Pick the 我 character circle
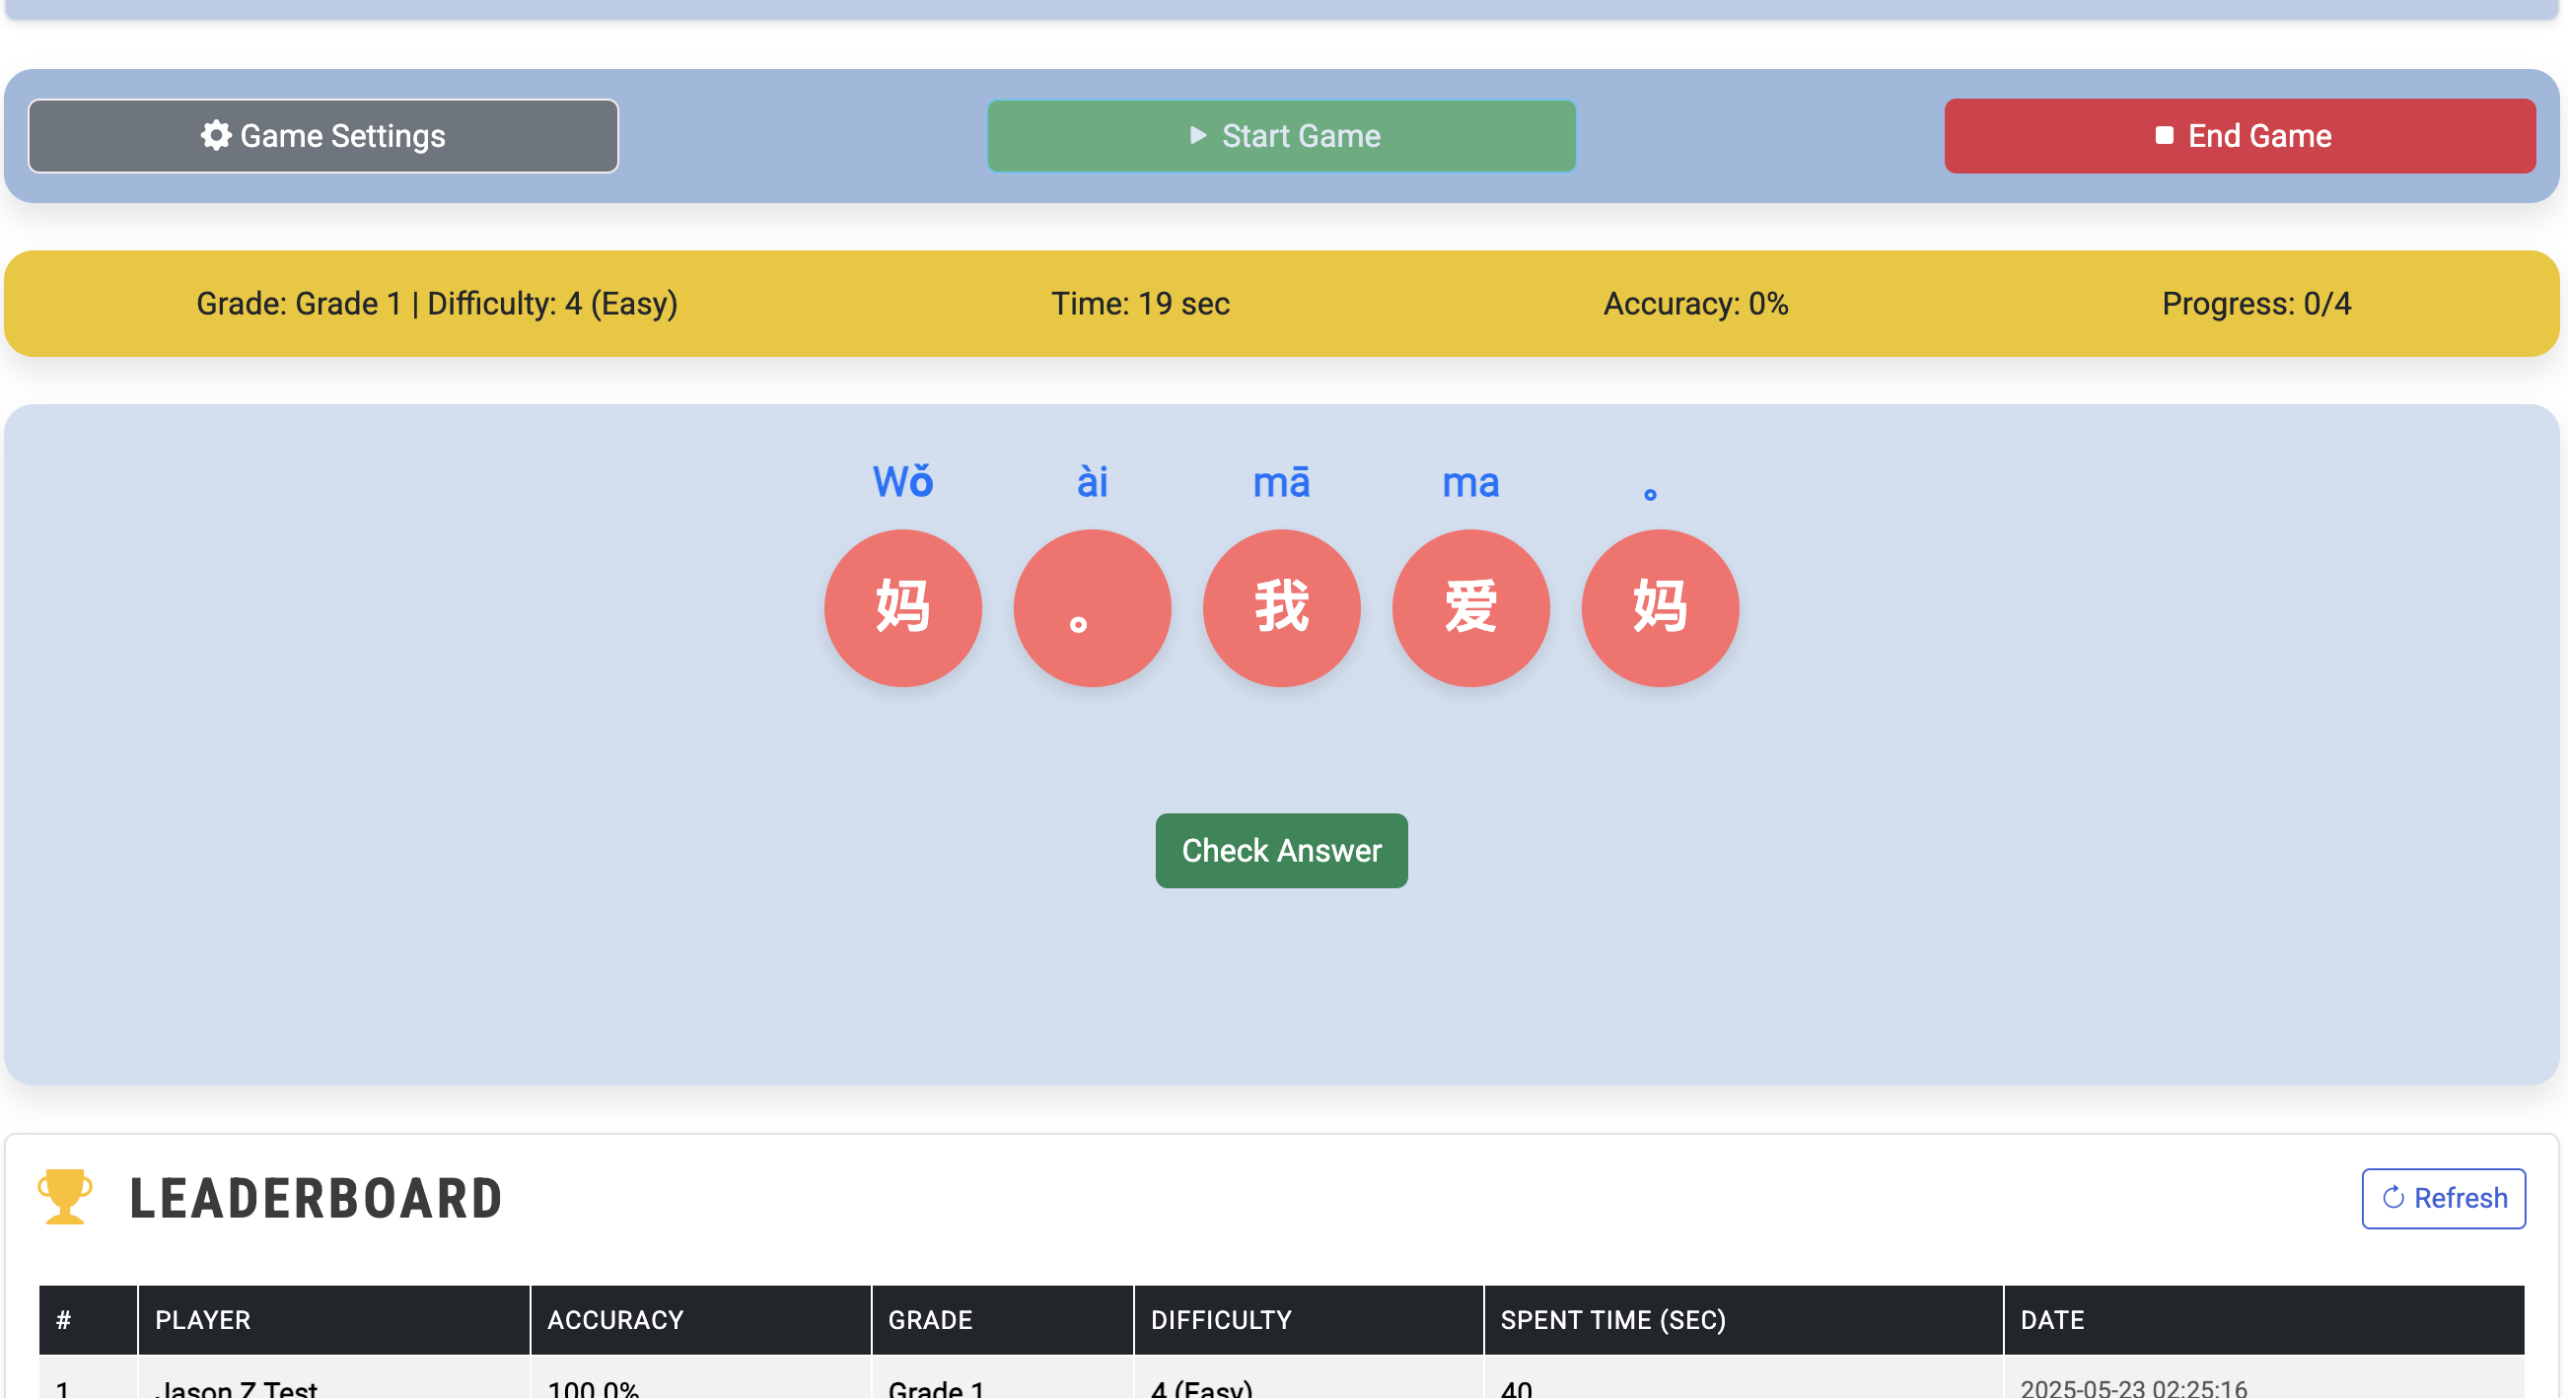2568x1398 pixels. tap(1281, 608)
